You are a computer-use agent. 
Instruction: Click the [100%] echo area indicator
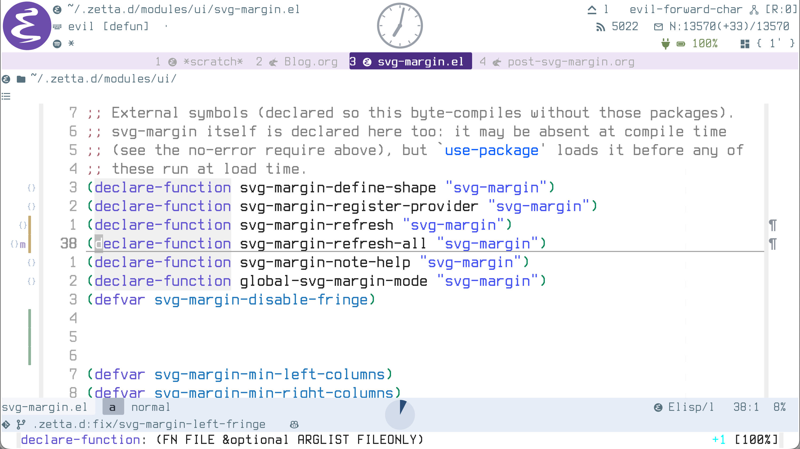pos(757,439)
